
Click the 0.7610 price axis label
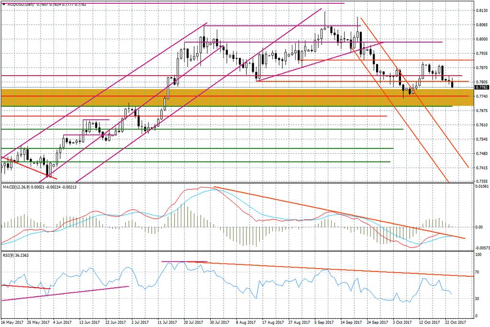(x=481, y=125)
